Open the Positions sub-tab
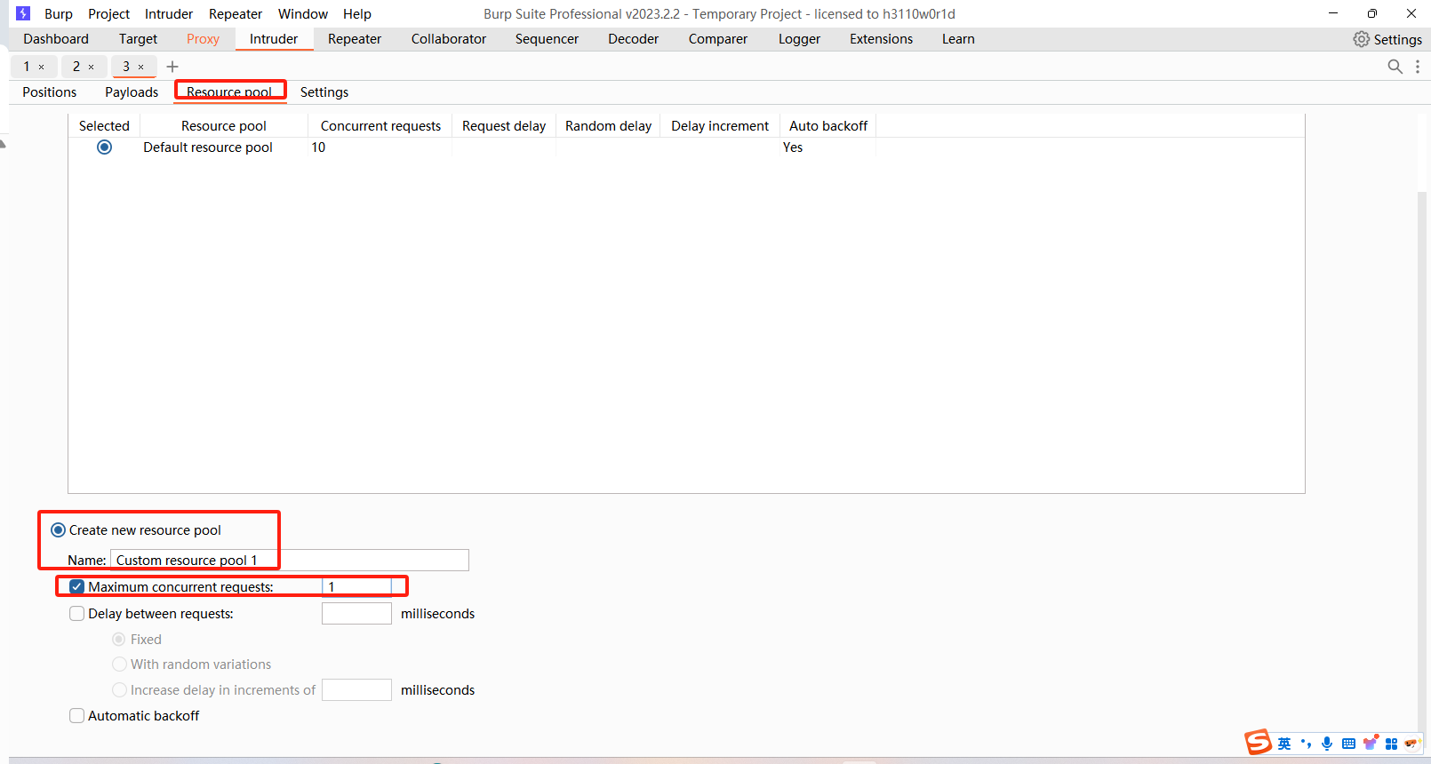The image size is (1431, 764). coord(50,92)
